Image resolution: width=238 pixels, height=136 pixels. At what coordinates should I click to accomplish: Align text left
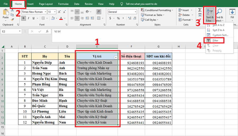(72, 18)
